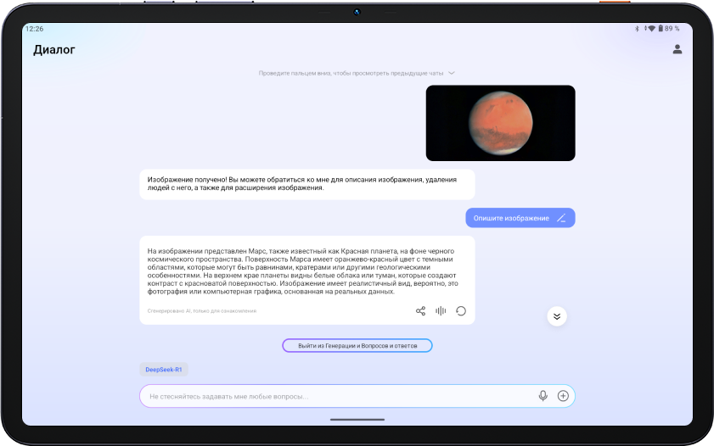Open the Mars image thumbnail
Image resolution: width=714 pixels, height=446 pixels.
[x=500, y=123]
